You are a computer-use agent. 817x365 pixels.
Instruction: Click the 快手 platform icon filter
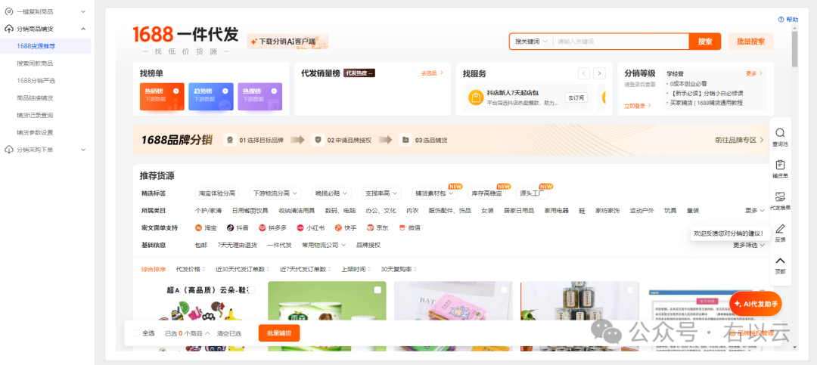[x=338, y=227]
